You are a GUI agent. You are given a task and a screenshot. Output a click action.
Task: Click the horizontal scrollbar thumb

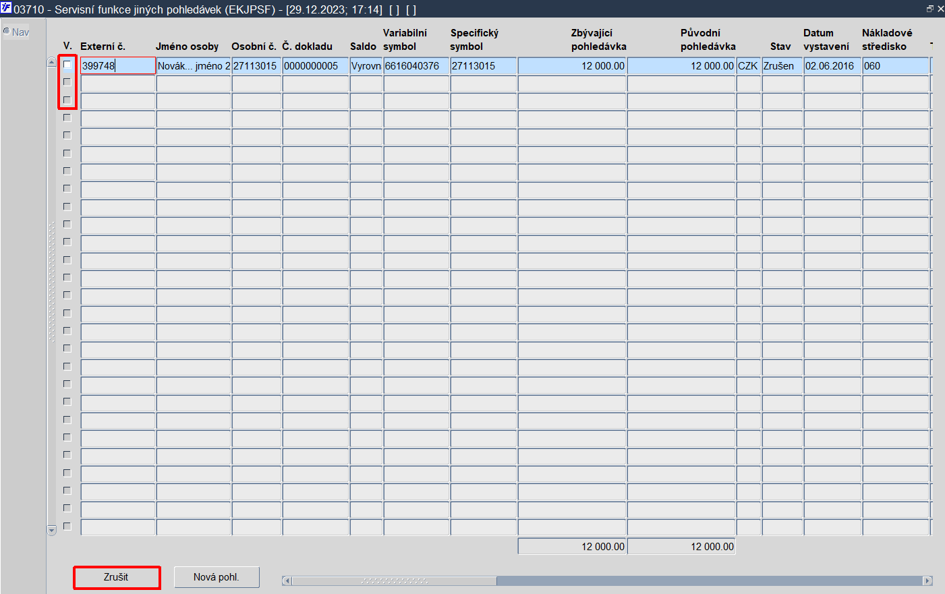click(394, 581)
